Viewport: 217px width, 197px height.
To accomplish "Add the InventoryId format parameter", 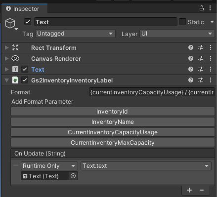I will coord(113,112).
